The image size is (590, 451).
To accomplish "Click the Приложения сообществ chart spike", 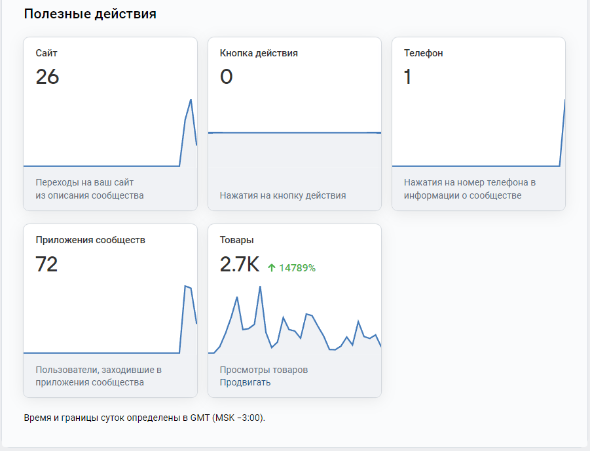I will point(186,286).
